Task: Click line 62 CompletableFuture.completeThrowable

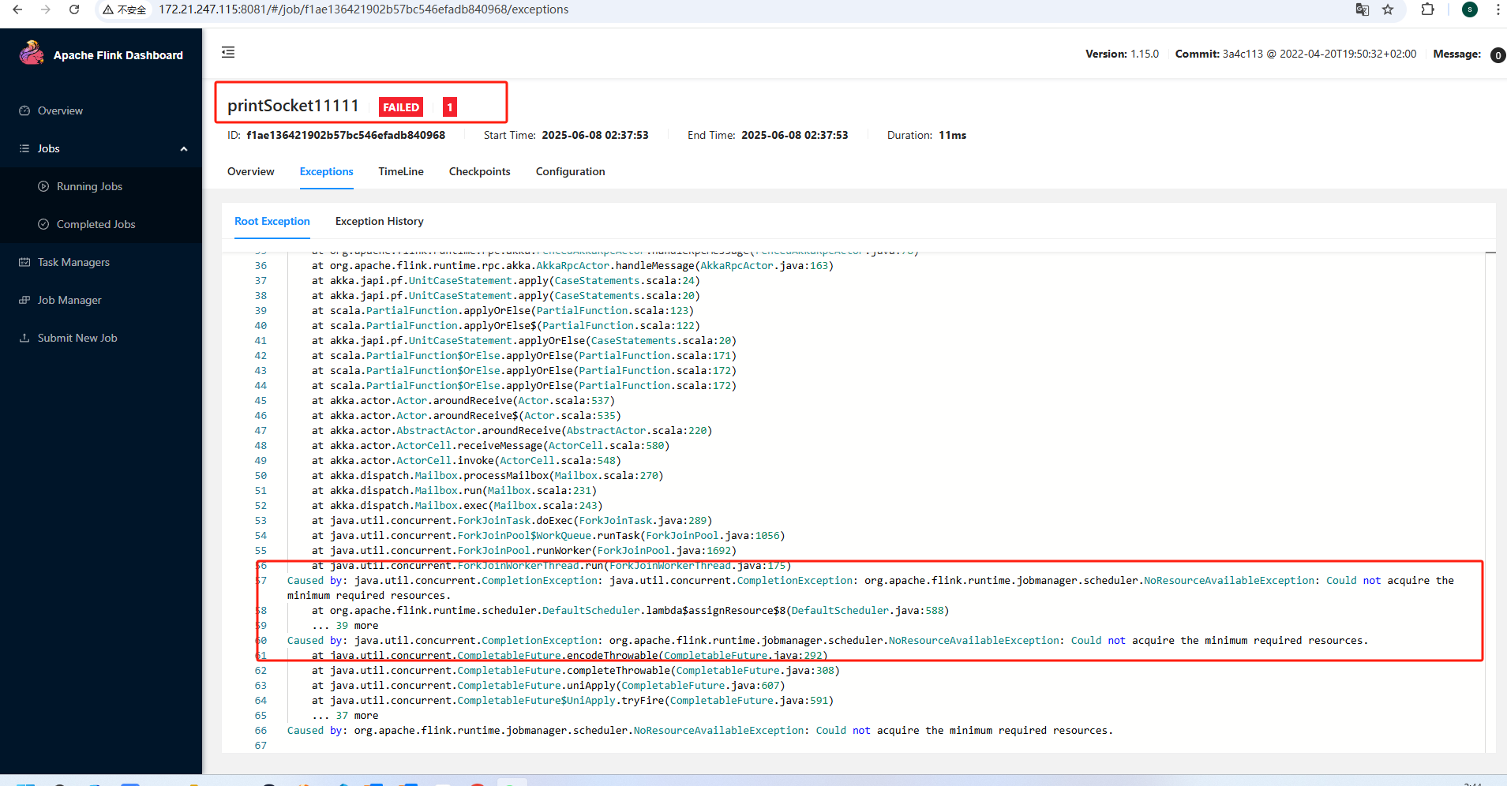Action: click(x=575, y=670)
